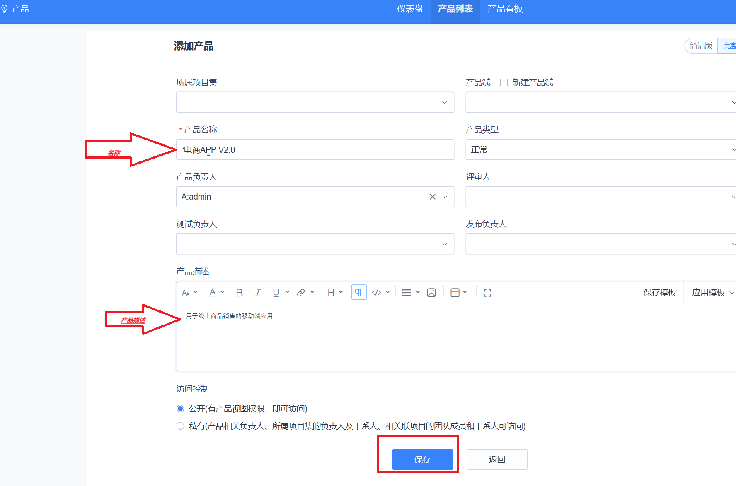Image resolution: width=736 pixels, height=486 pixels.
Task: Enter fullscreen mode for the description editor
Action: tap(487, 292)
